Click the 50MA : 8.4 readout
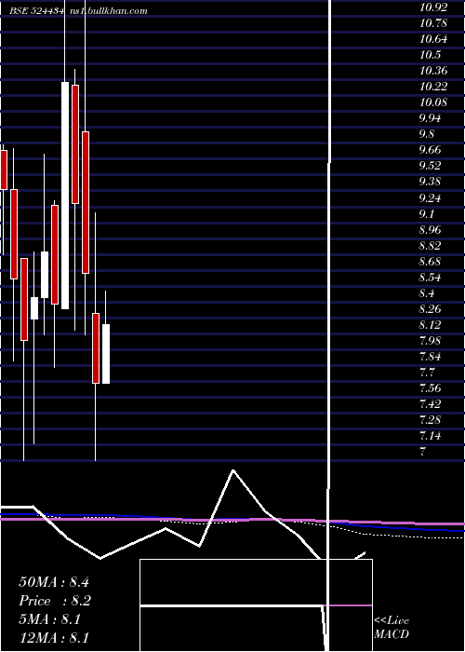This screenshot has height=652, width=465. point(54,582)
